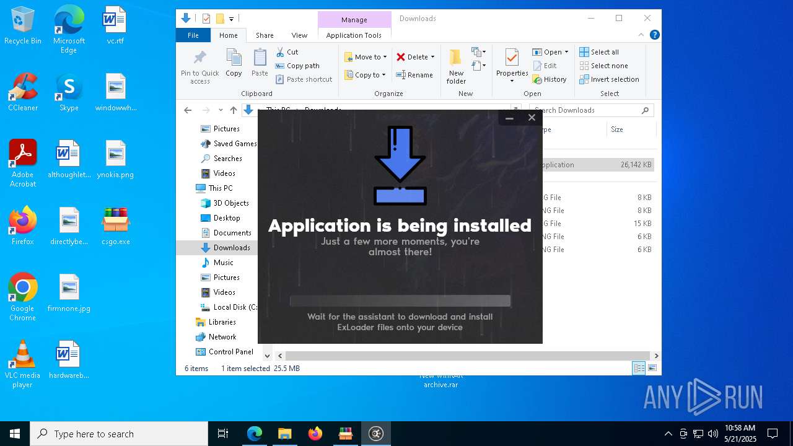Viewport: 793px width, 446px height.
Task: Click installer progress bar
Action: 400,301
